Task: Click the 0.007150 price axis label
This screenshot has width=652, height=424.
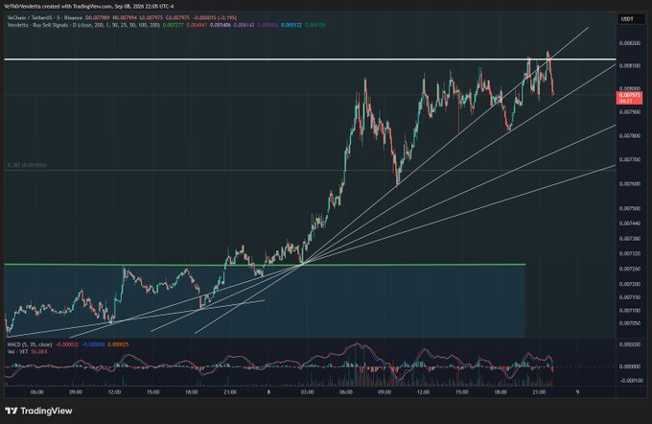Action: (x=629, y=297)
